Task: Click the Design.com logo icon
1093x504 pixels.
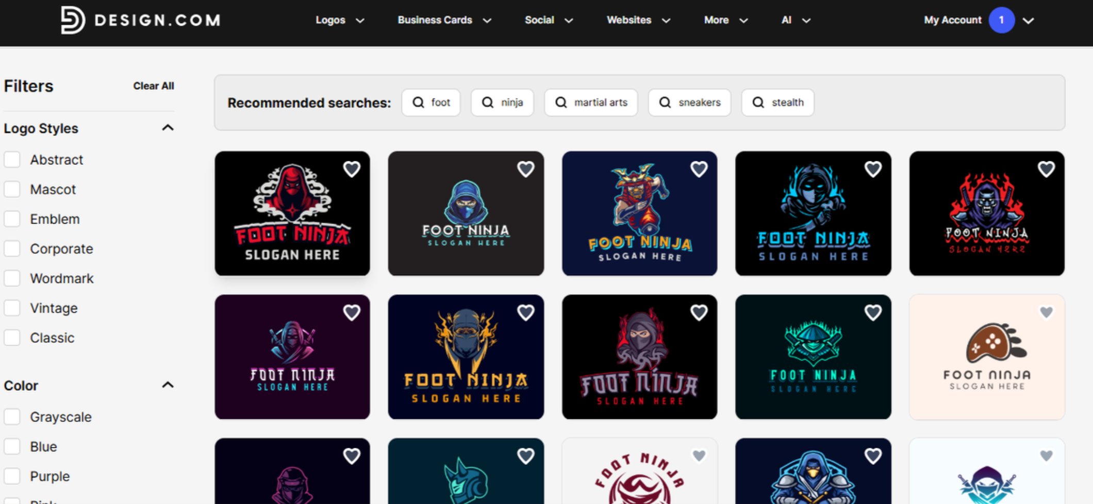Action: [72, 20]
